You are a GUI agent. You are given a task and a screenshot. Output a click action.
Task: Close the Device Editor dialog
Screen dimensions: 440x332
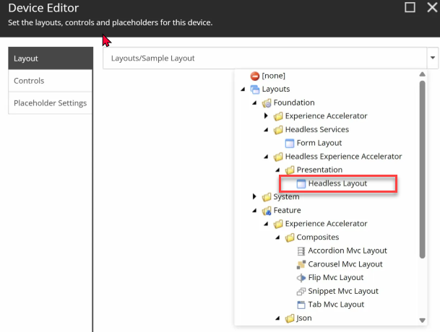(431, 8)
